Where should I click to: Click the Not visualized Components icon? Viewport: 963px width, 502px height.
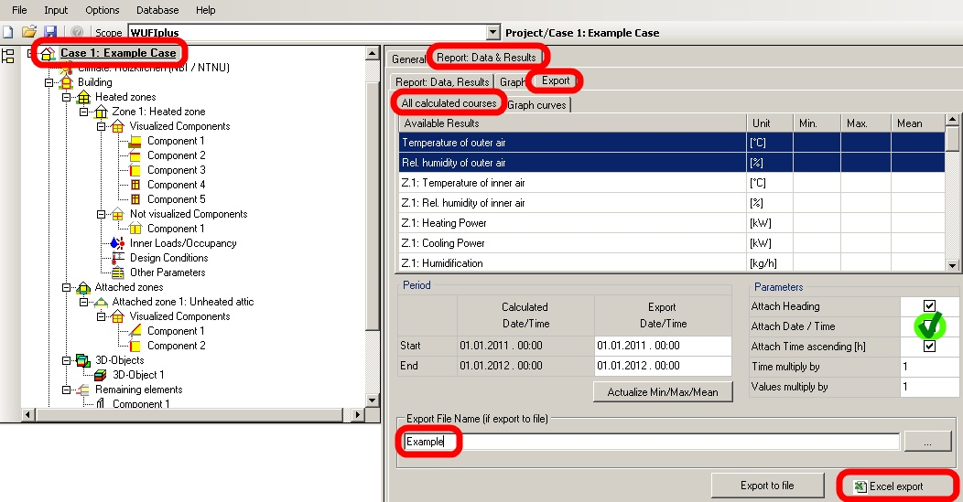117,214
